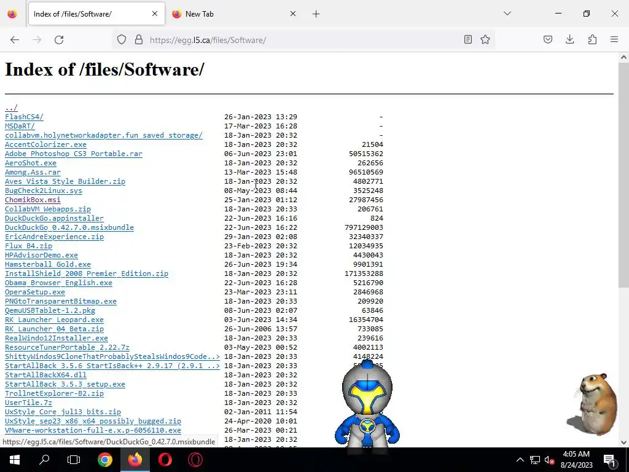This screenshot has height=472, width=629.
Task: Download Hamsterball_Gold.exe
Action: pos(48,264)
